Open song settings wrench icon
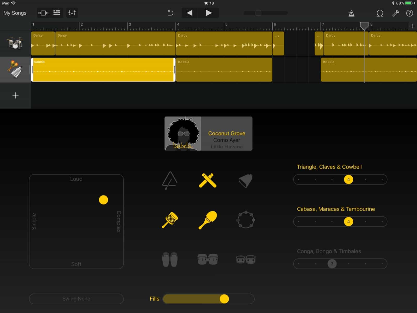Viewport: 417px width, 313px height. 396,13
